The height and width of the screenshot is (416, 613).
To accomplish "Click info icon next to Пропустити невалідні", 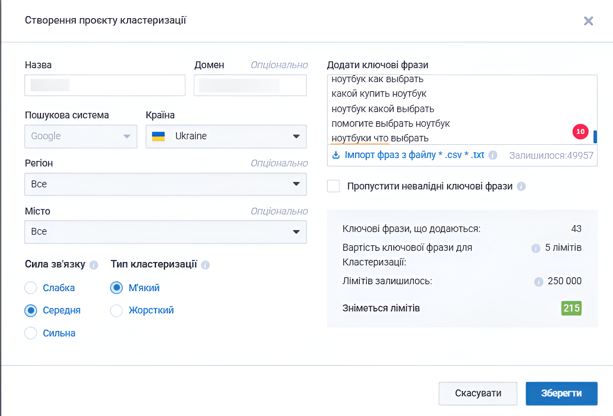I will pyautogui.click(x=521, y=186).
